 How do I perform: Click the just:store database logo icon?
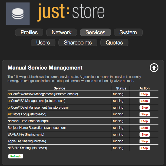click(18, 14)
